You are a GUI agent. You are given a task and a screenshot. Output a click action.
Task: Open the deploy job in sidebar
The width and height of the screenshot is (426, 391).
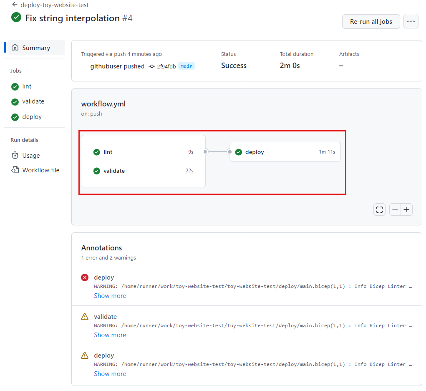(32, 117)
